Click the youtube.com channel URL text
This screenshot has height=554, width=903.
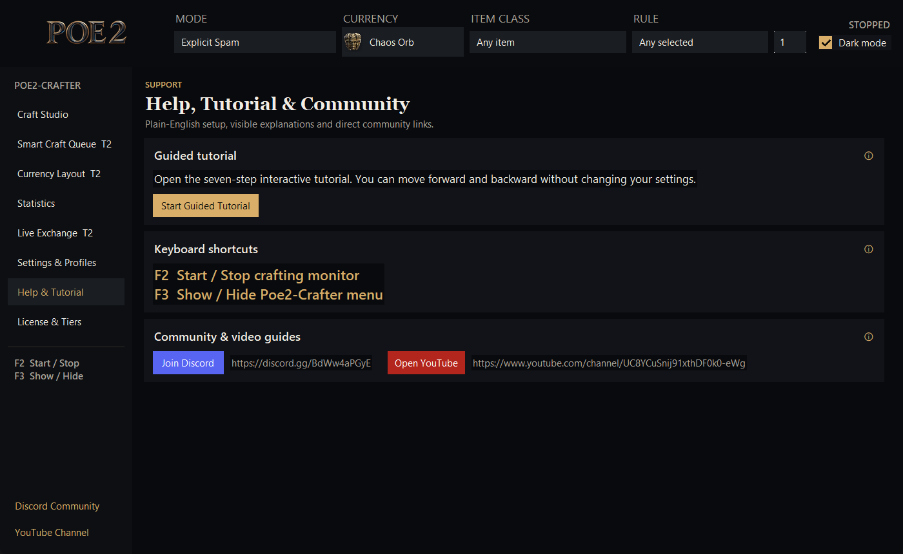(609, 363)
